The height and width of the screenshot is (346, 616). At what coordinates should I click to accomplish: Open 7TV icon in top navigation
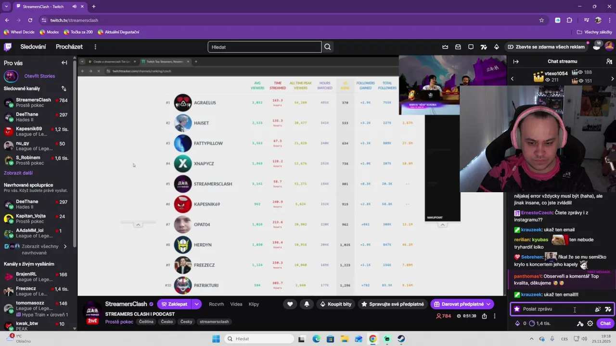(x=484, y=47)
